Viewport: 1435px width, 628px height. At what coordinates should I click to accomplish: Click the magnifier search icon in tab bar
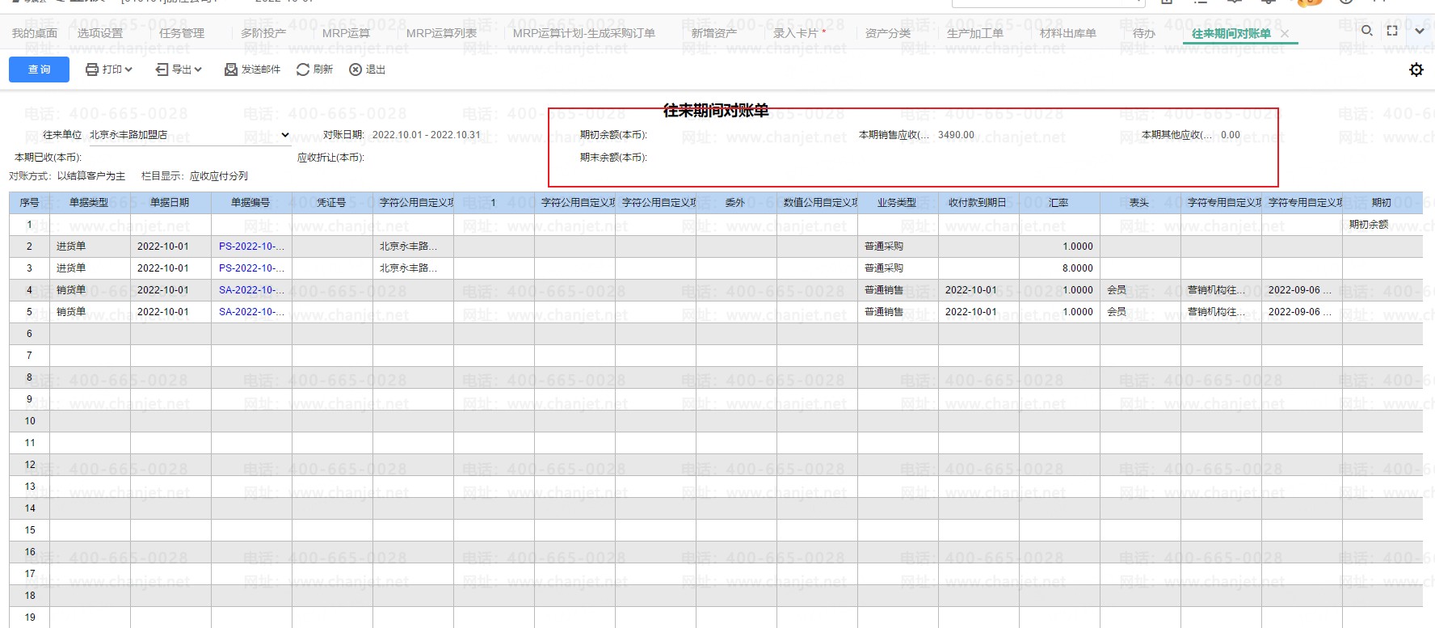coord(1366,31)
